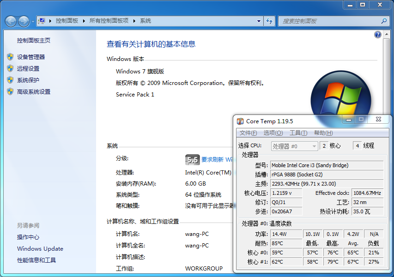Open 性能信息和工具 link
Screen dimensions: 394x277
coord(36,260)
